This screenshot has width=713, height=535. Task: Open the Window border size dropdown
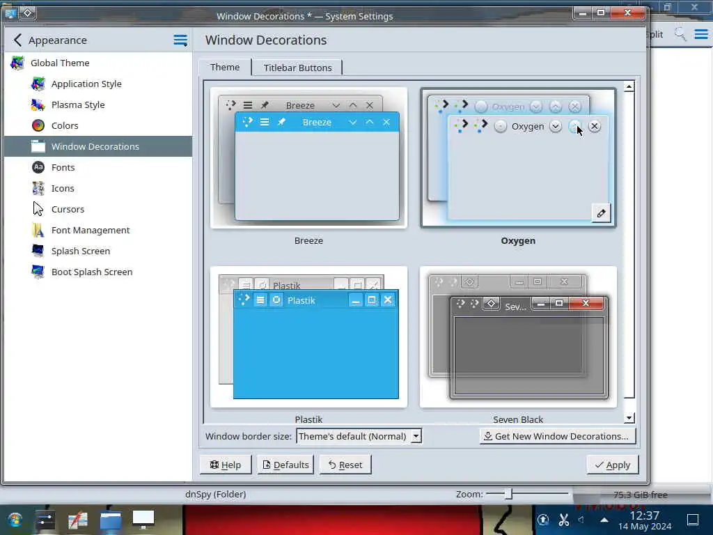click(359, 436)
